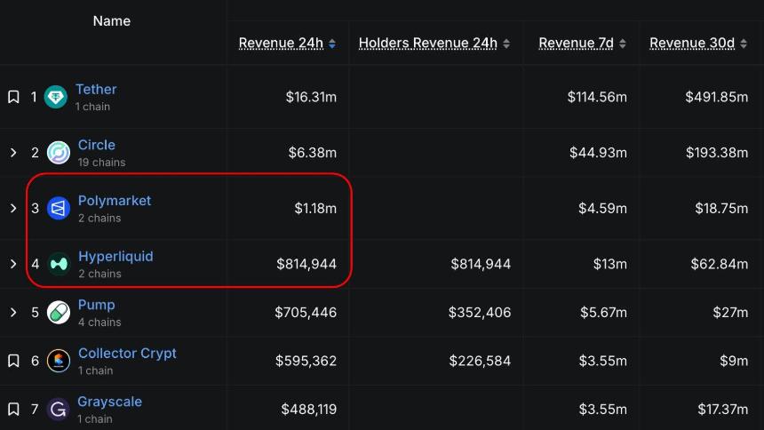Select Circle's $193.38m 30d revenue
This screenshot has width=764, height=430.
[717, 153]
